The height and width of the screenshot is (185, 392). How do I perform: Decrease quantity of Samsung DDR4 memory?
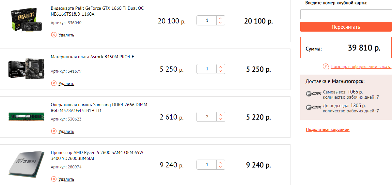click(220, 119)
